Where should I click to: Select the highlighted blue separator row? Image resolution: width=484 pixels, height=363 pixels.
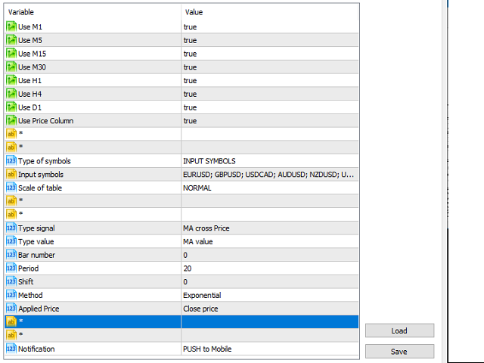(180, 321)
